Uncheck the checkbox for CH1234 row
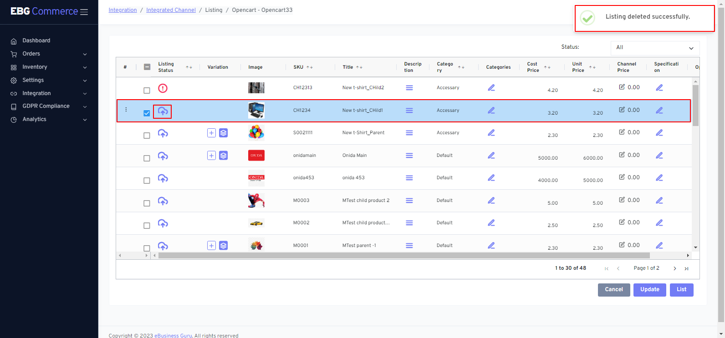The height and width of the screenshot is (338, 725). coord(147,113)
